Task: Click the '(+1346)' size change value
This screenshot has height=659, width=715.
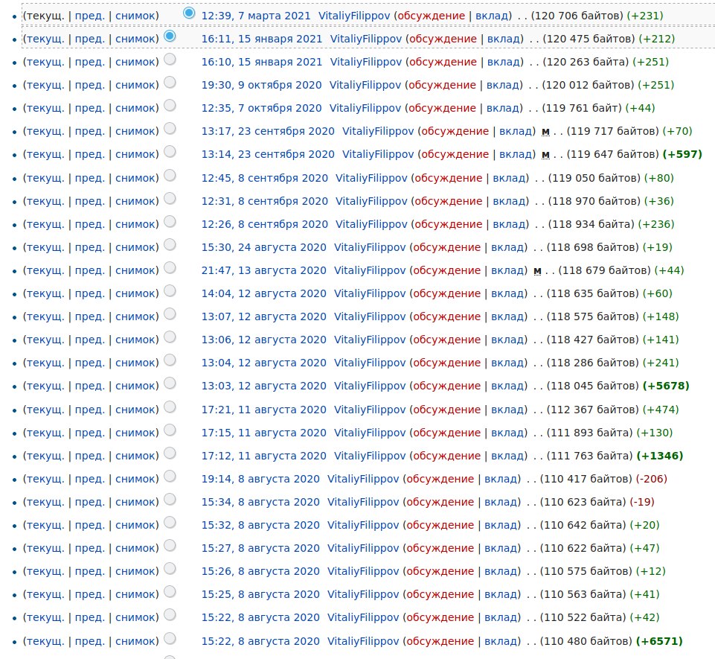Action: click(660, 456)
